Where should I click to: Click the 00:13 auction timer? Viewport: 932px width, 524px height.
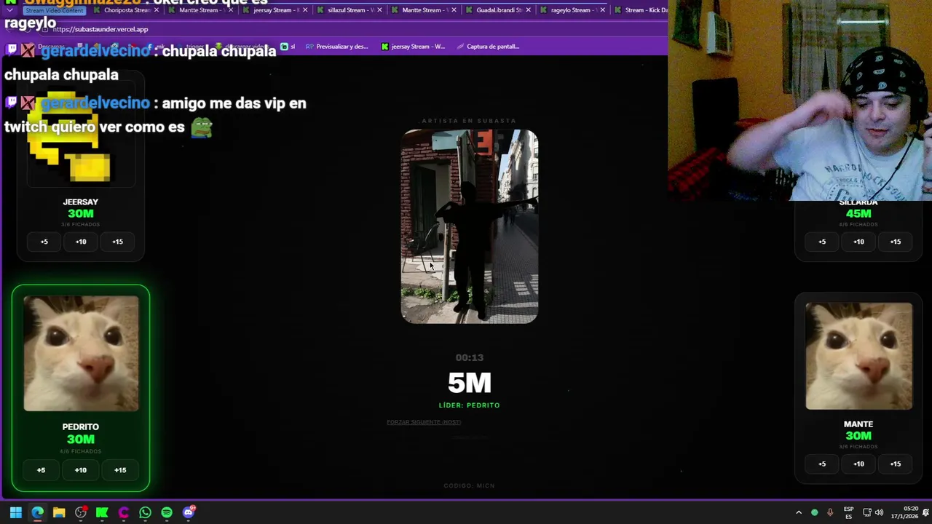click(470, 357)
